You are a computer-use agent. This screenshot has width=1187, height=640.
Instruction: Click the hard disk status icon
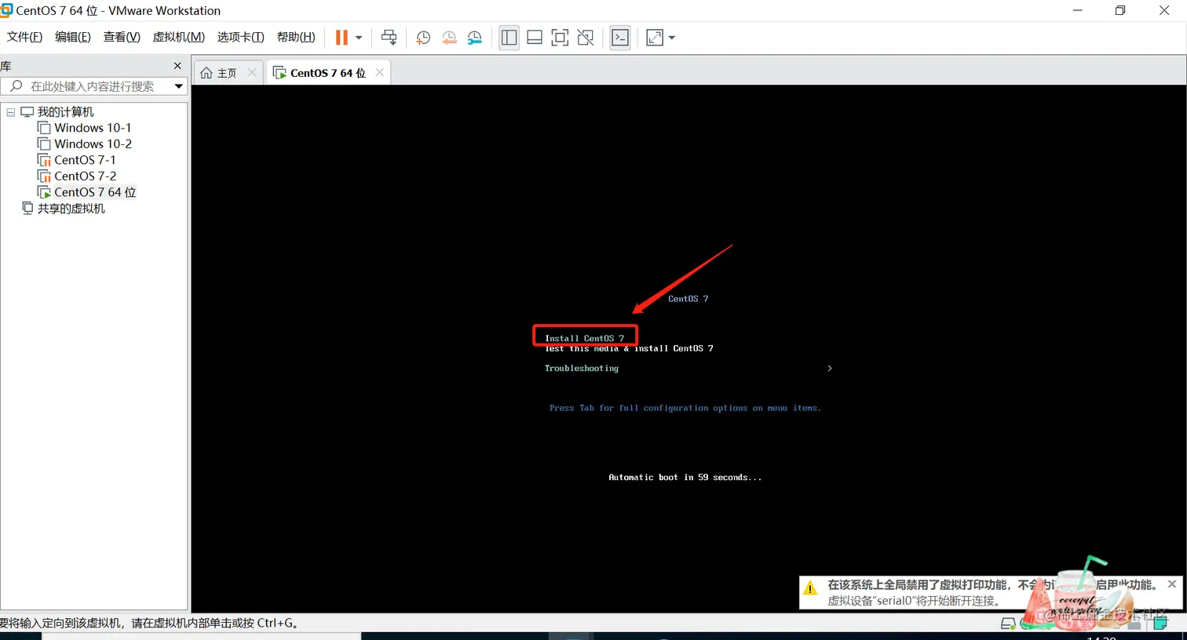coord(1008,624)
